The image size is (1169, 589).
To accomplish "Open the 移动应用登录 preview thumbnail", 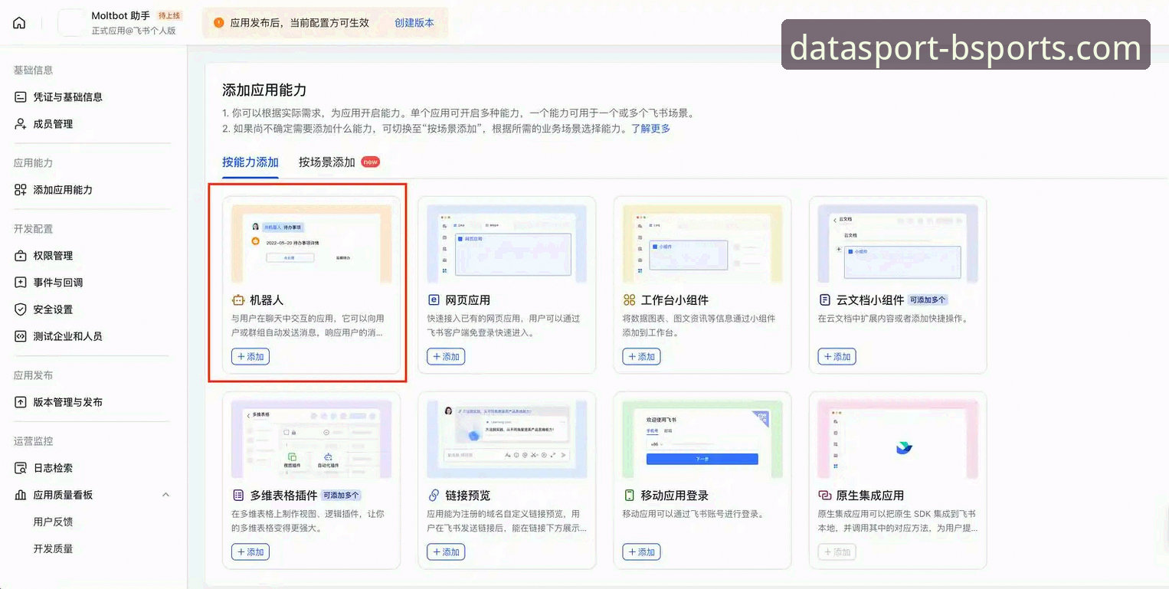I will point(702,440).
